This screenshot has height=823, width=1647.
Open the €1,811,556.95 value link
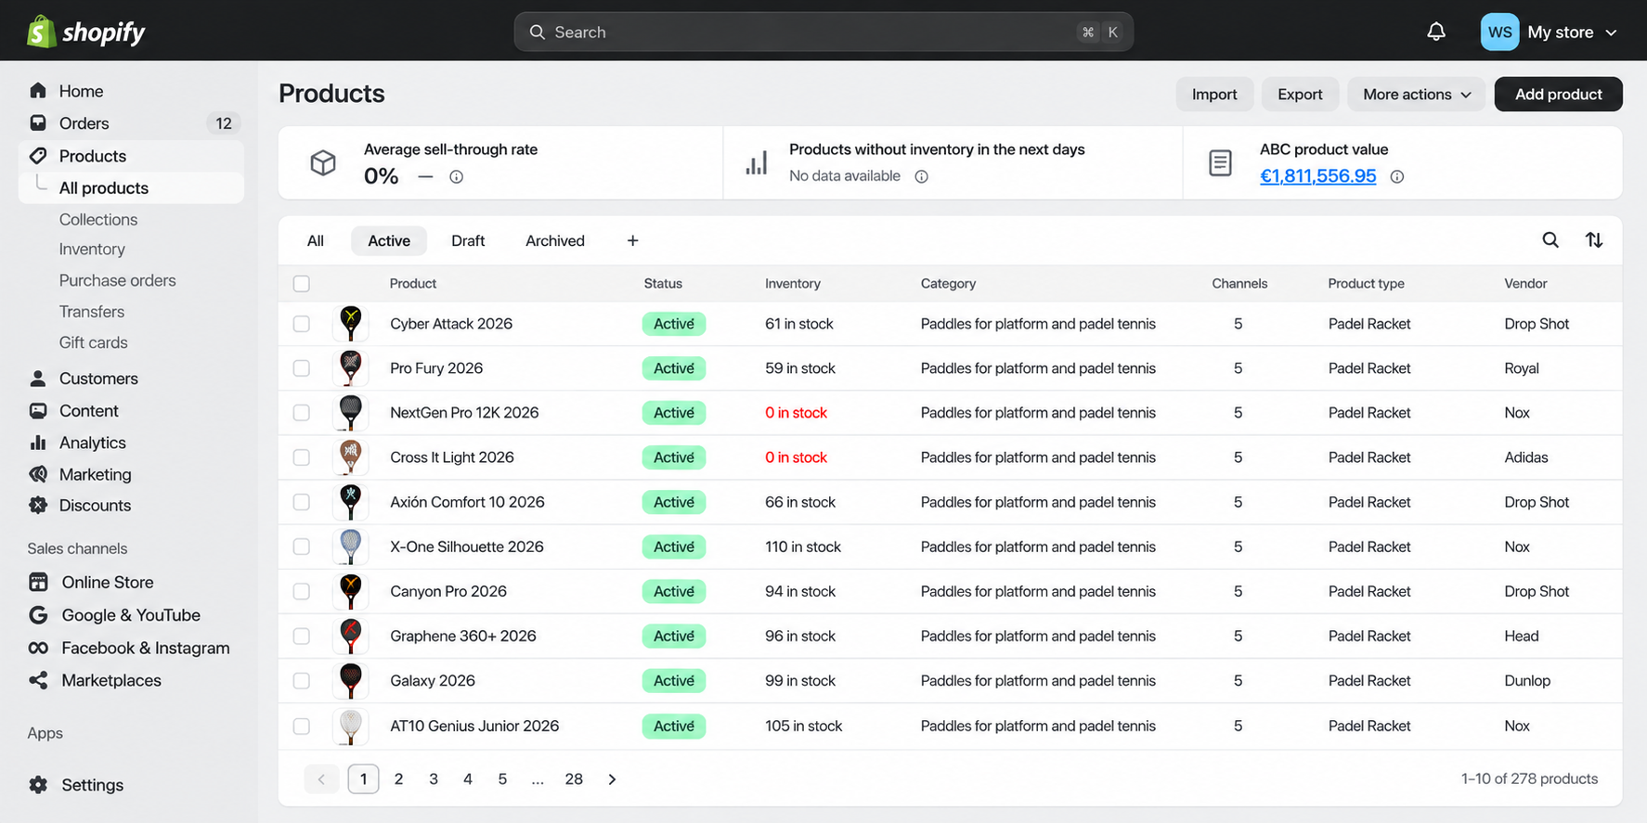[x=1317, y=176]
